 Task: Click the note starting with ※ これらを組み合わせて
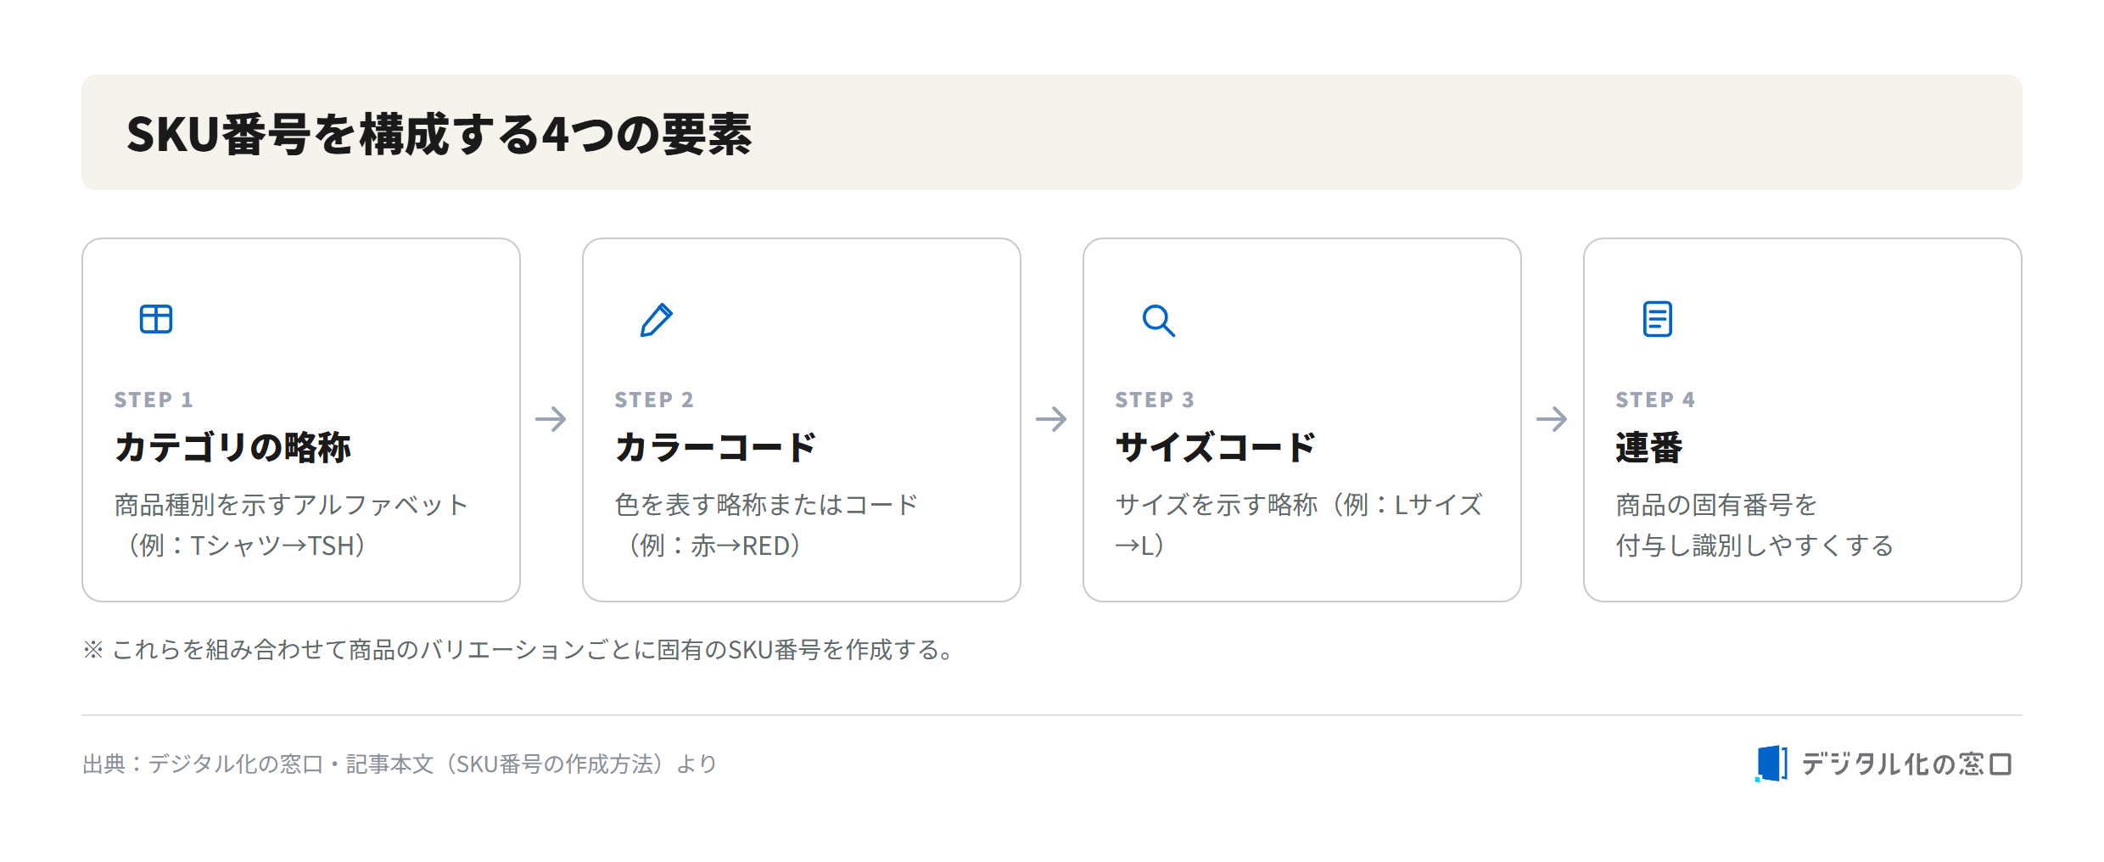coord(518,650)
